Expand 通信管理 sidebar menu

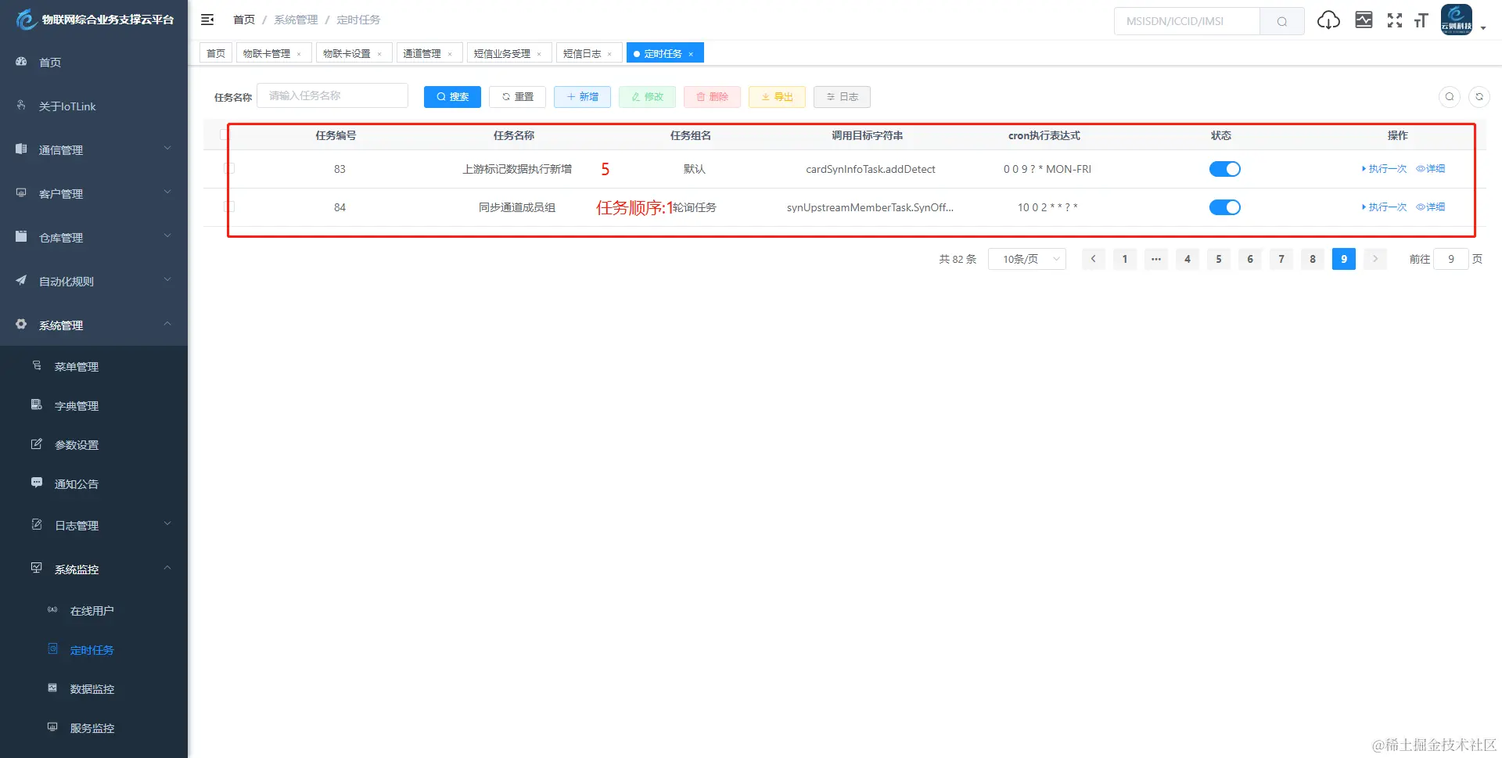click(94, 149)
